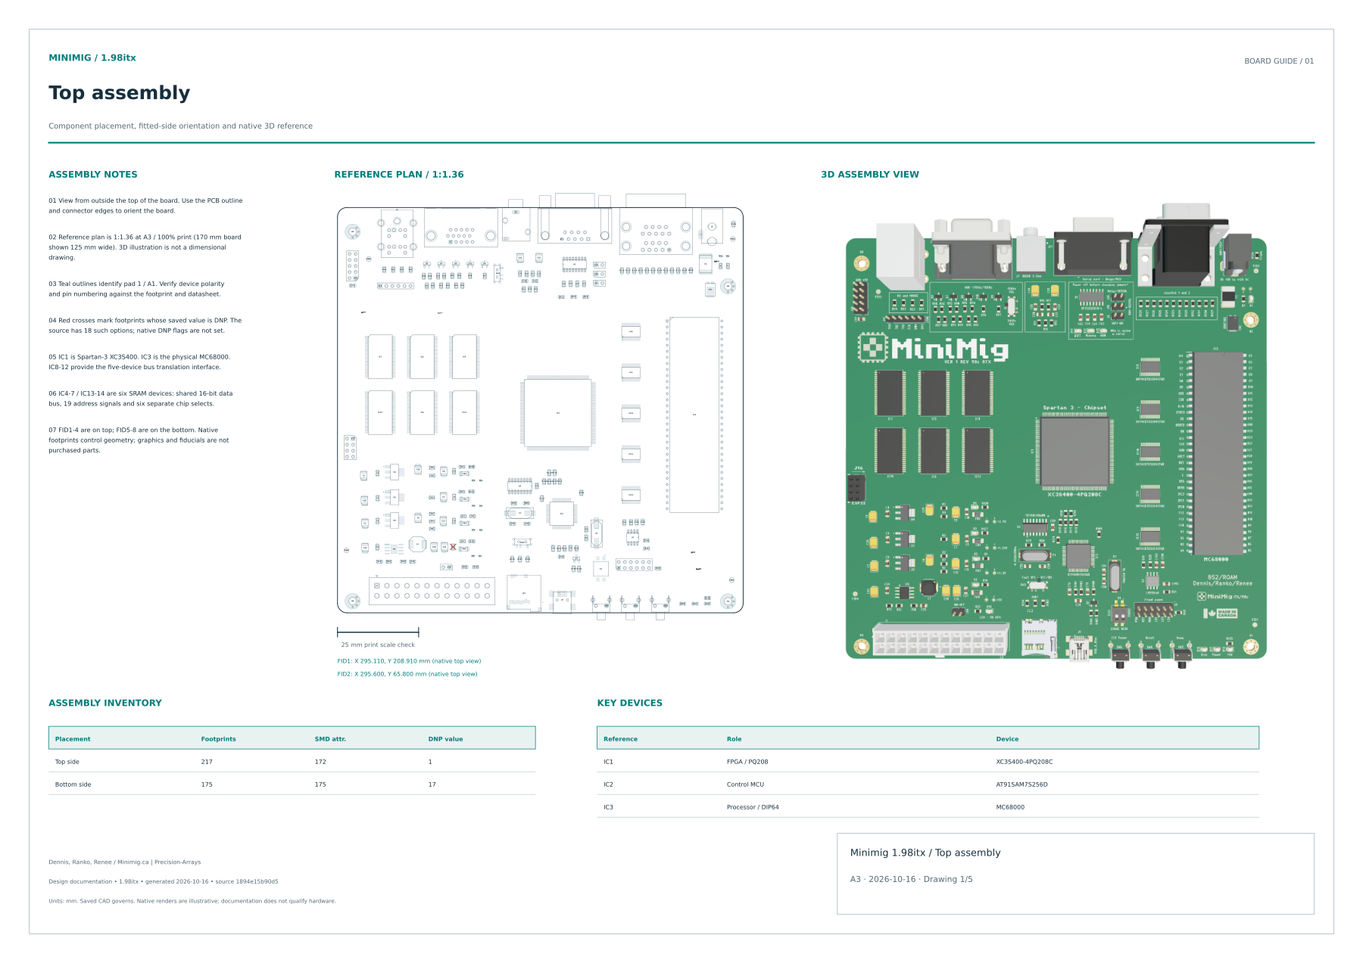Click the "AT91SAM7S256D" device cell
Screen dimensions: 1363x963
point(1022,784)
